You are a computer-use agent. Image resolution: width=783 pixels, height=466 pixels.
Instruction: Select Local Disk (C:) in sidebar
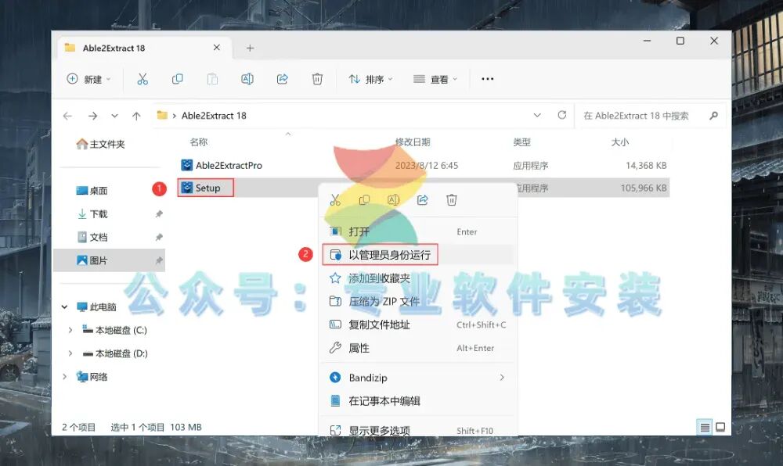click(115, 330)
